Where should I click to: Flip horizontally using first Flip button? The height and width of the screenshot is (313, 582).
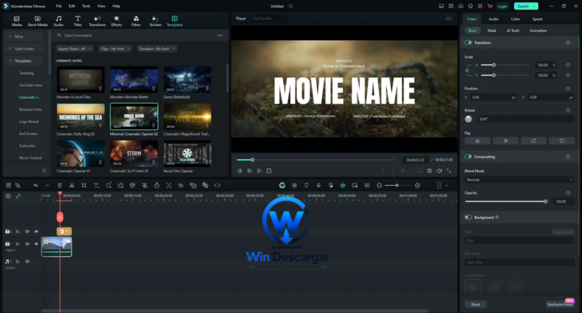pyautogui.click(x=477, y=141)
